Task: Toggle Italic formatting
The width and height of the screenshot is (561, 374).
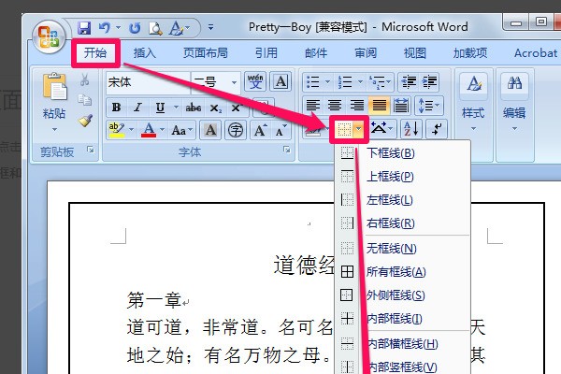Action: coord(137,108)
